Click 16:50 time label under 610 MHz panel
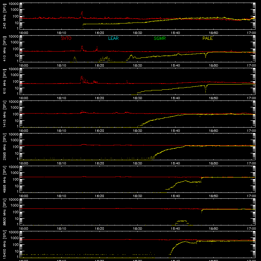Screen dimensions: 261x261 point(213,98)
